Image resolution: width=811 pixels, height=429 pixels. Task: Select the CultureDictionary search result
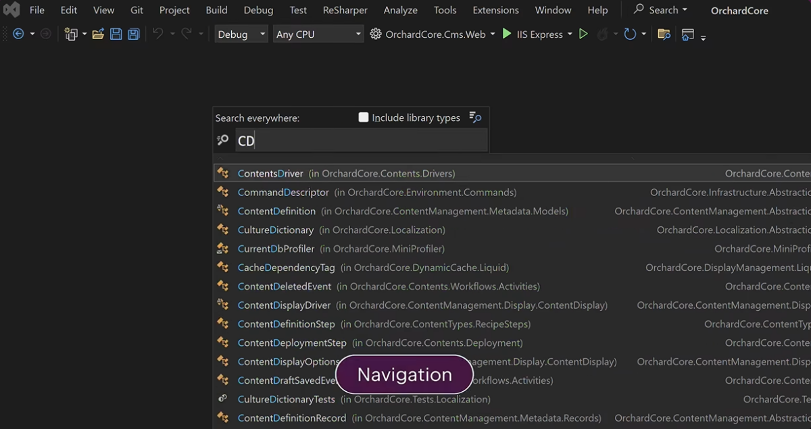point(275,230)
